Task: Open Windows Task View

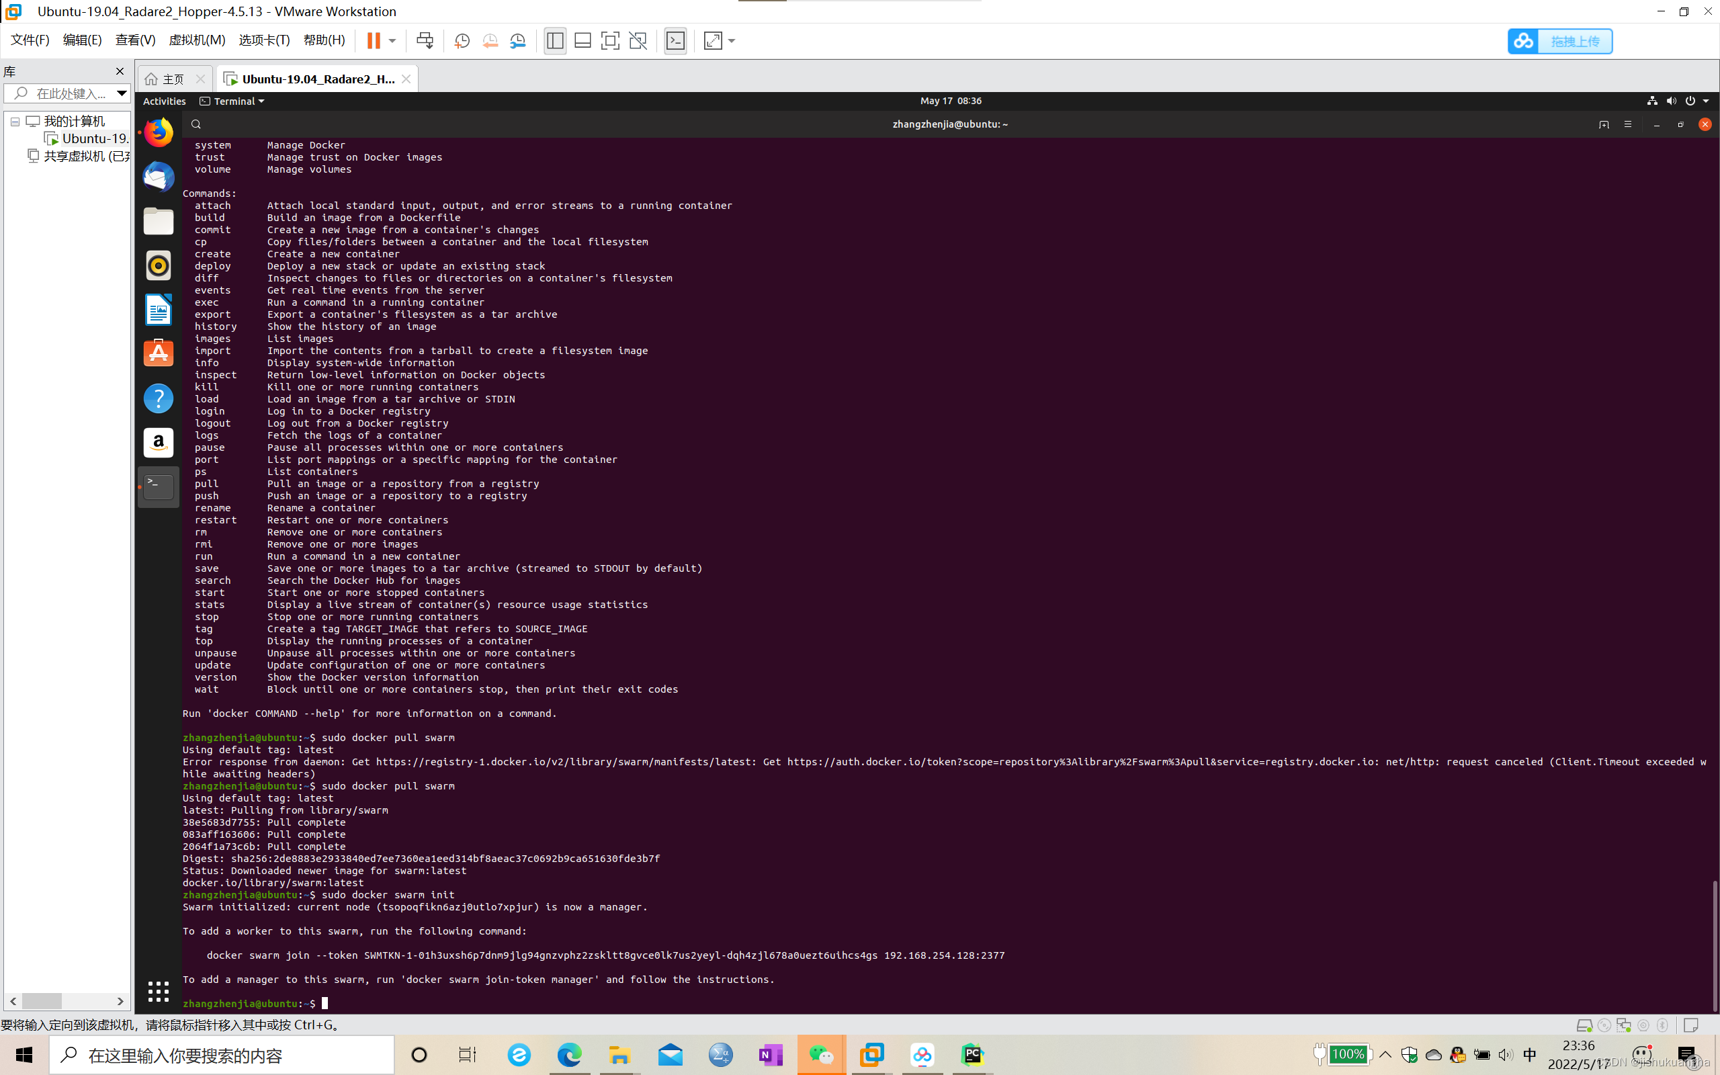Action: (x=467, y=1055)
